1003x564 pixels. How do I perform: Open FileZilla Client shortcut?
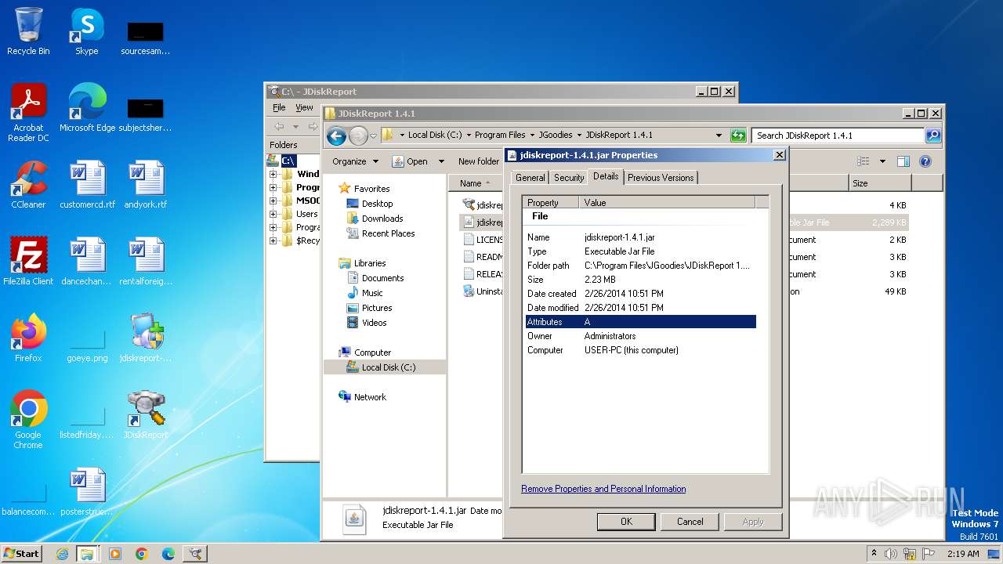(x=28, y=262)
